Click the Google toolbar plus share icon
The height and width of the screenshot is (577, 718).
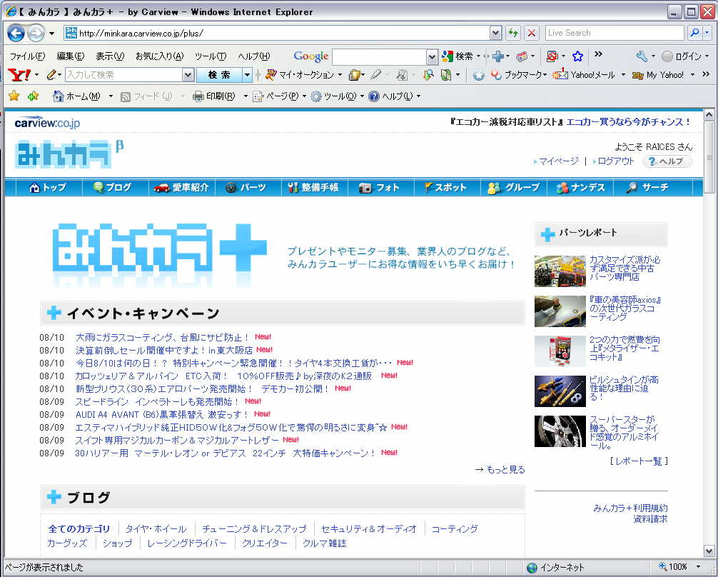[498, 56]
